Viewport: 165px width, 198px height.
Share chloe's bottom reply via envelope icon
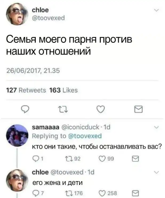[135, 193]
